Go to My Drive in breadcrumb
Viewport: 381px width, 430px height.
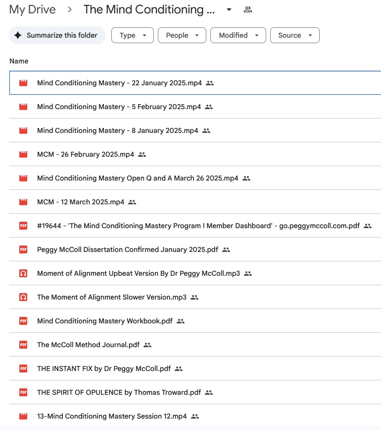pyautogui.click(x=32, y=9)
